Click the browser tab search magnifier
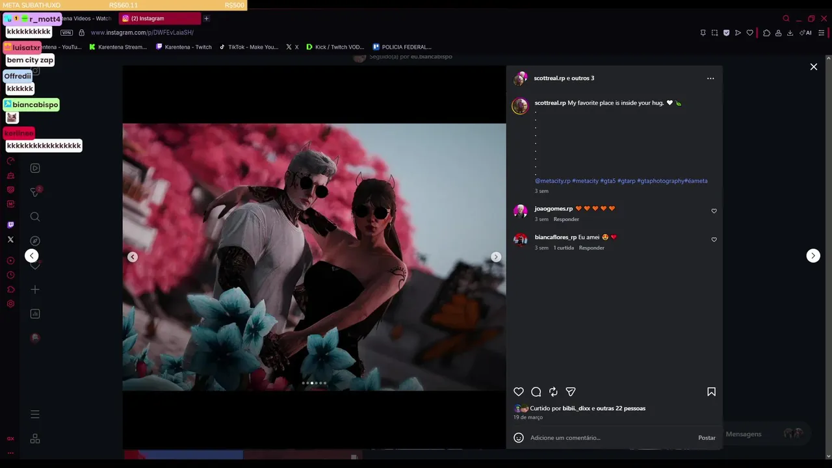Screen dimensions: 832x468 click(x=786, y=18)
